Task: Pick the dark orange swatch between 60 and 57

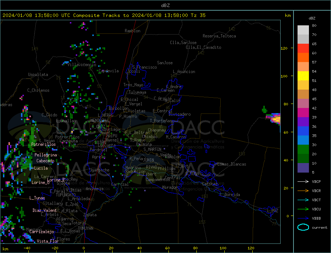Action: [303, 58]
